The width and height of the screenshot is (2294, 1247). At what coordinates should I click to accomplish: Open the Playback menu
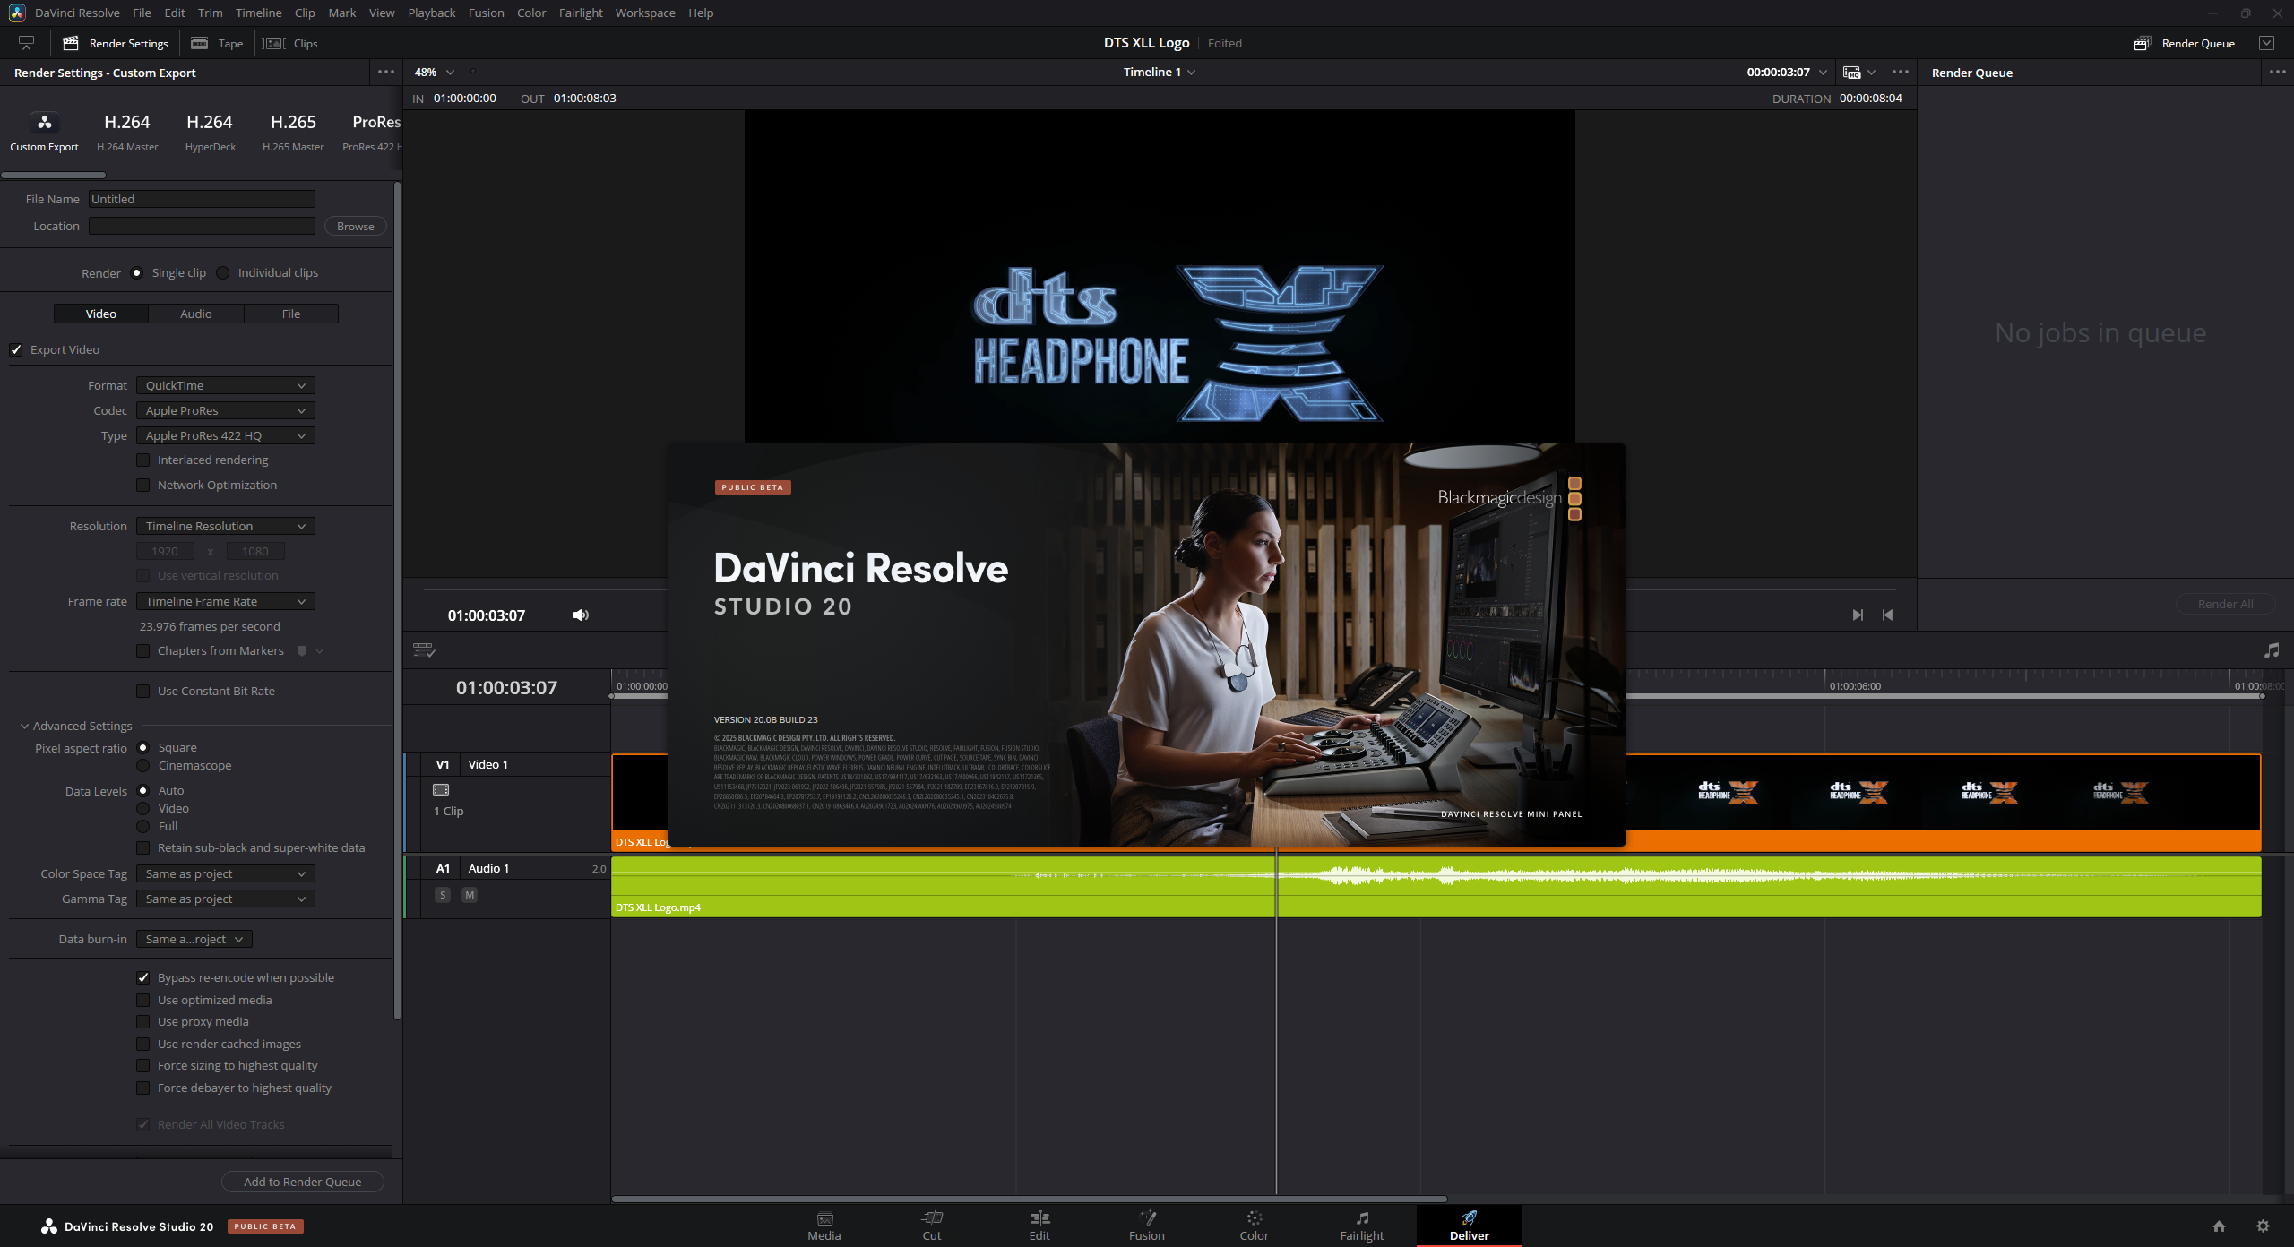[x=431, y=13]
